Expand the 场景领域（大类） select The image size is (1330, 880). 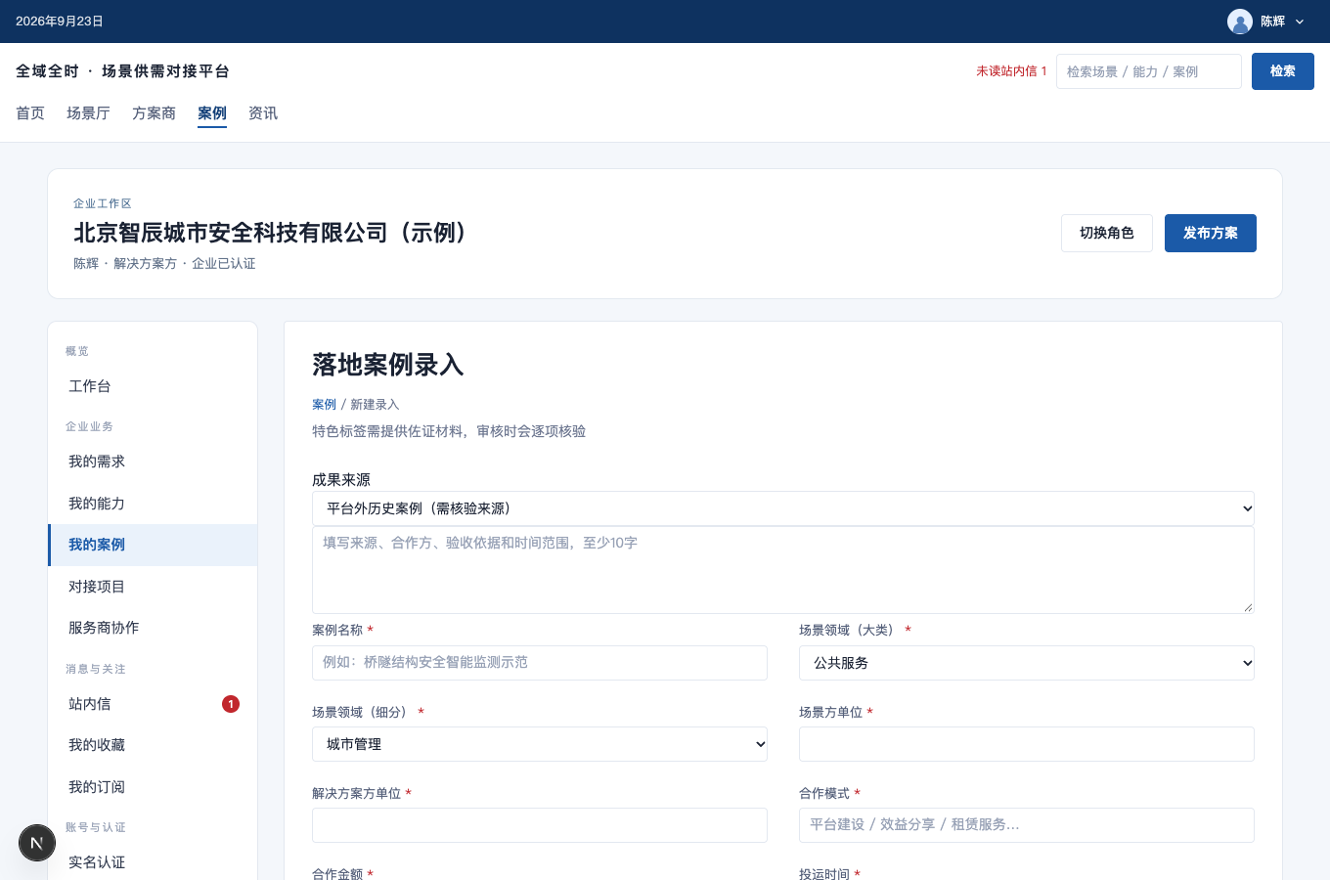coord(1027,663)
